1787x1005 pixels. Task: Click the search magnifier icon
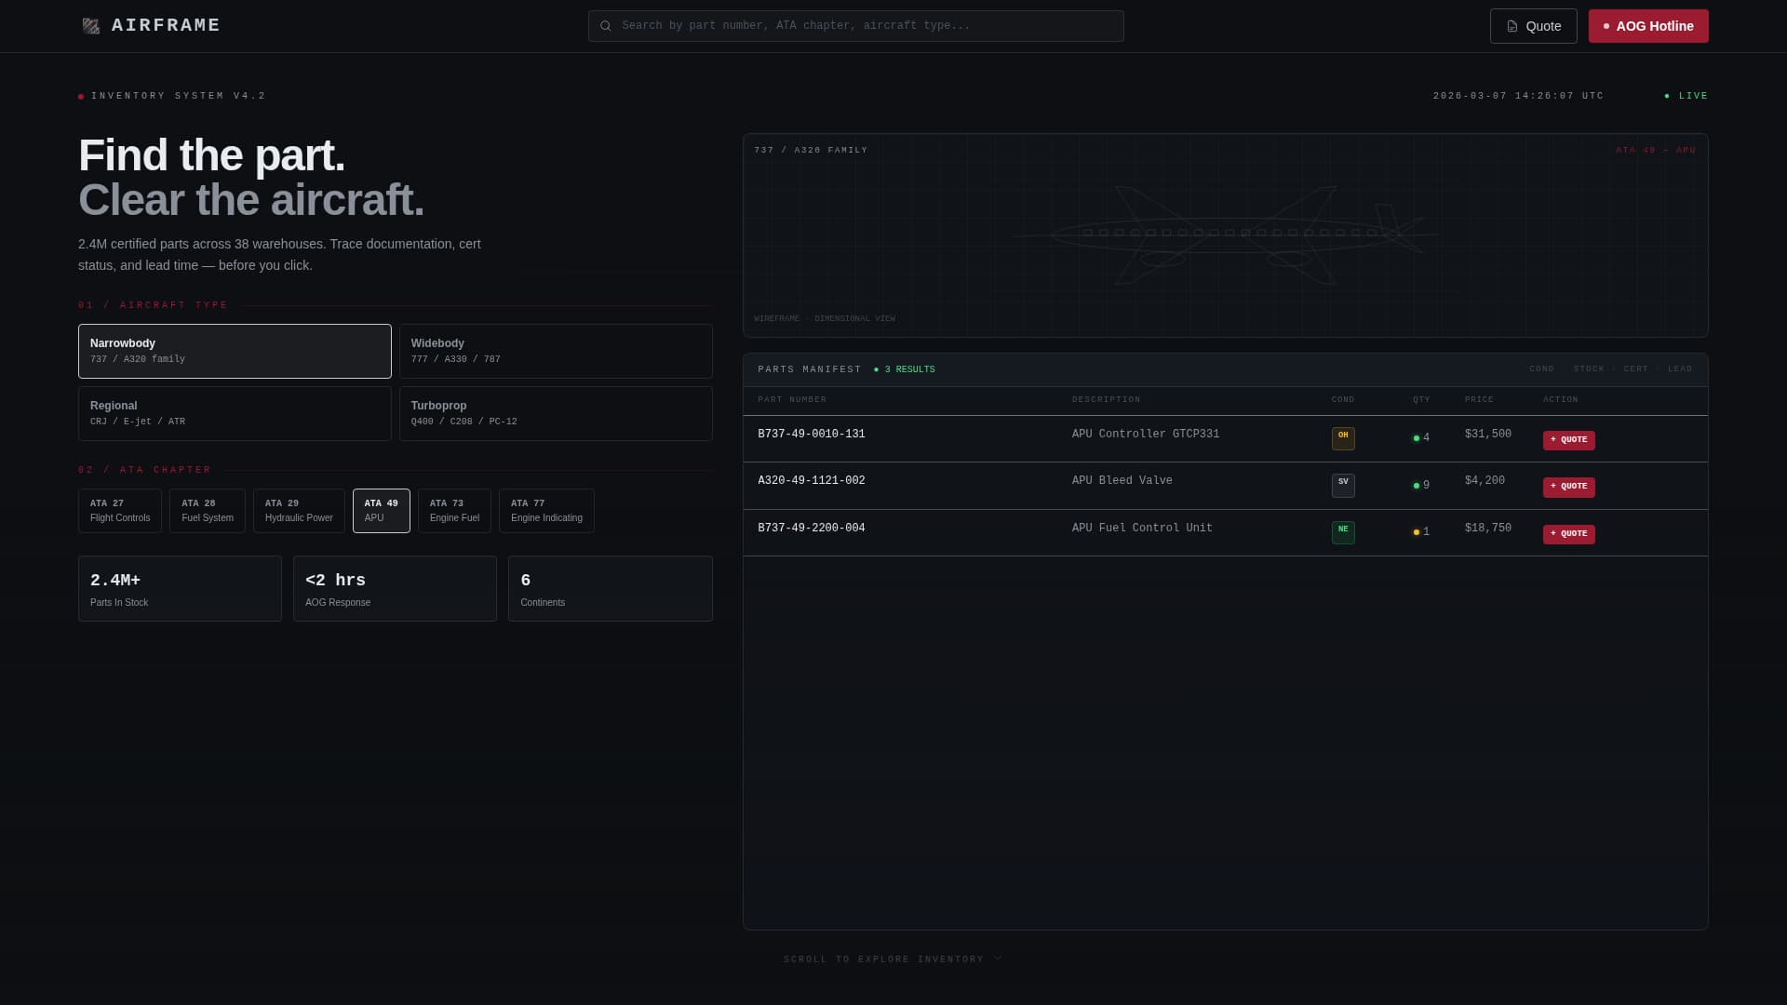pyautogui.click(x=606, y=26)
